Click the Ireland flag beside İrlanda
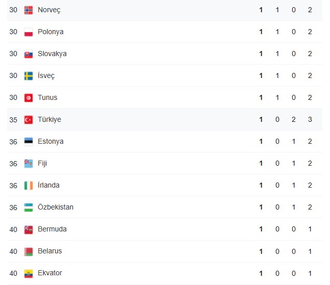The image size is (330, 285). 29,186
